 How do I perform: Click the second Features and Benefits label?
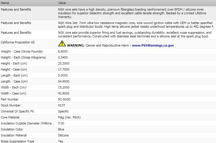coord(16,23)
